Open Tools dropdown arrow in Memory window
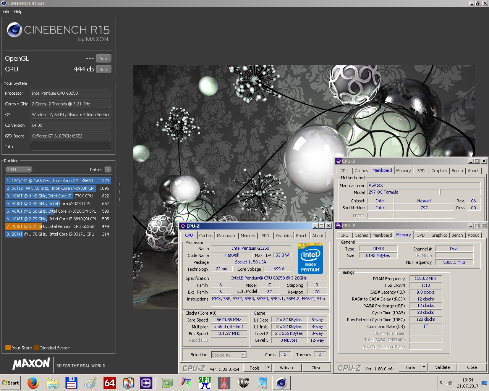This screenshot has height=391, width=489. point(424,367)
